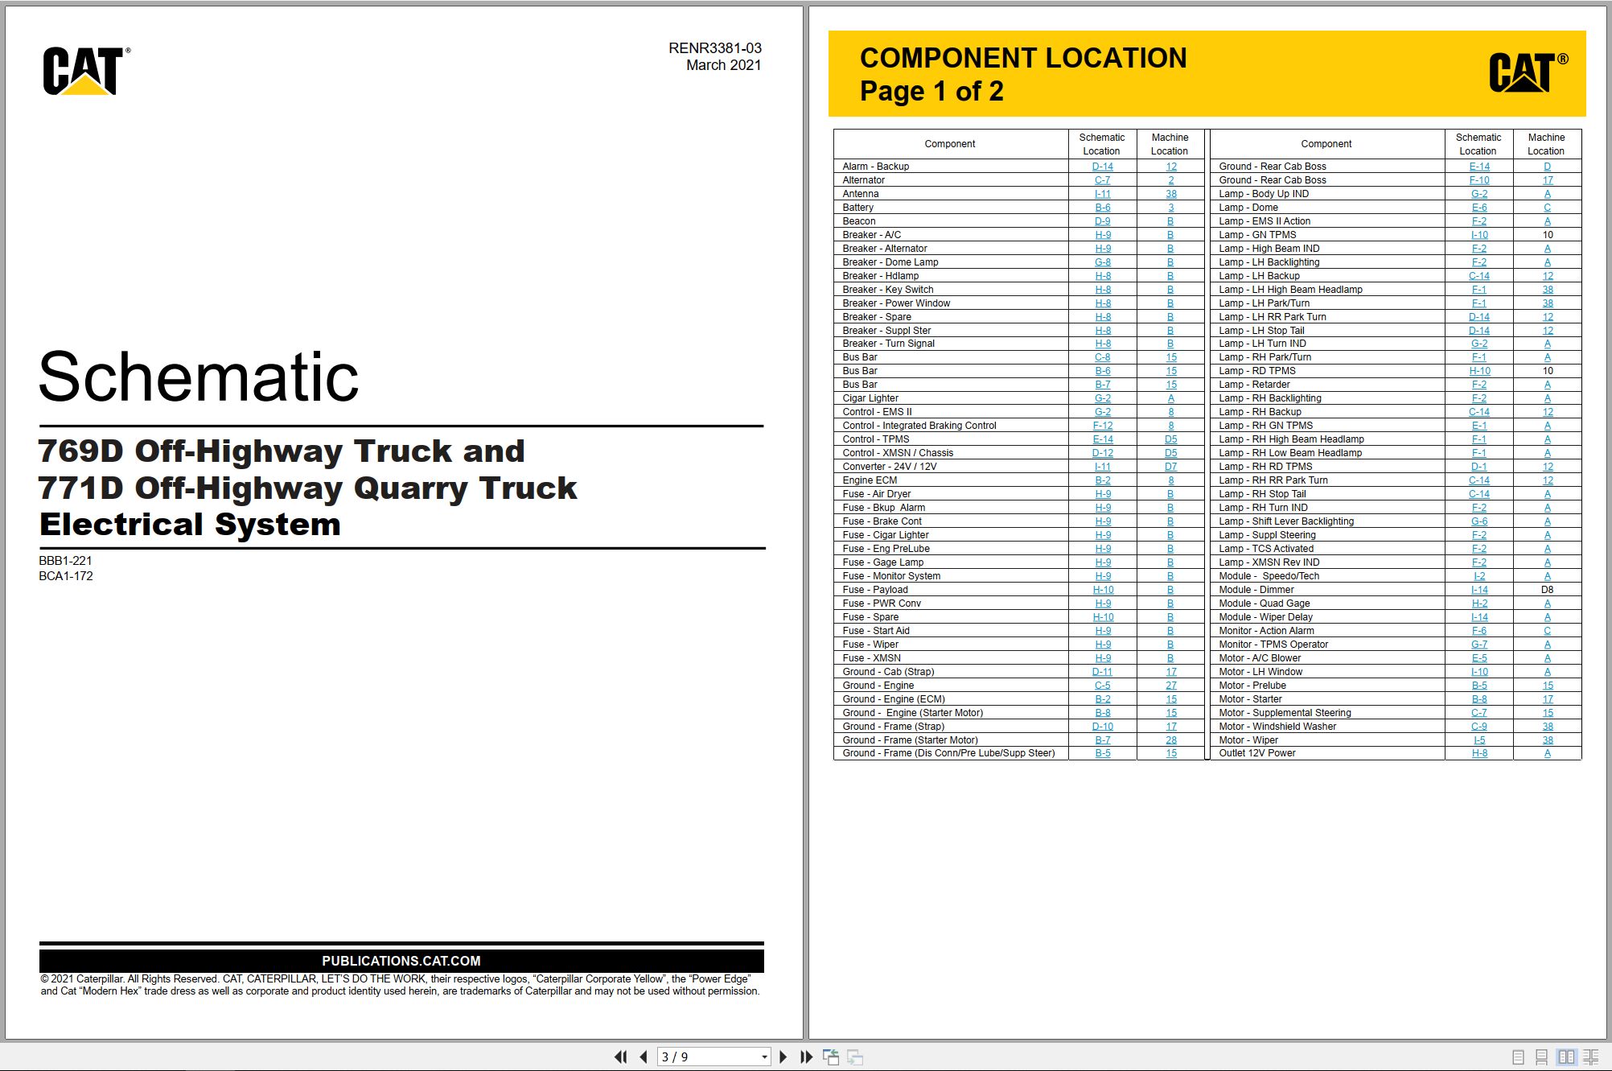
Task: Open schematic location C-9 for Motor - Windshield Washer
Action: [x=1478, y=727]
